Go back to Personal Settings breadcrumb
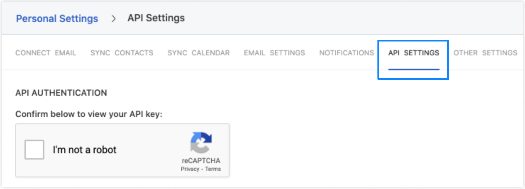Image resolution: width=525 pixels, height=189 pixels. pos(57,18)
